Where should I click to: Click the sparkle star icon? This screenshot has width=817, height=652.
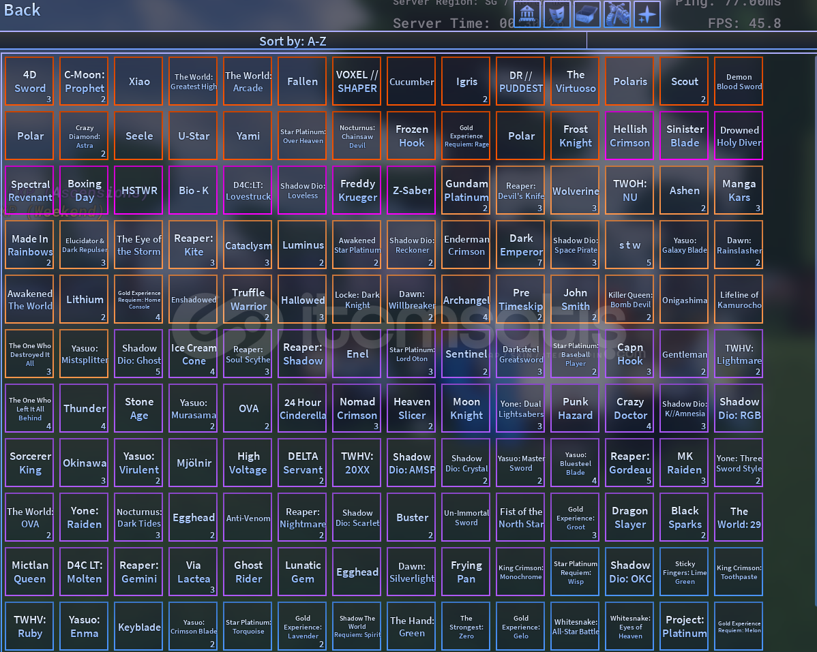(x=647, y=14)
